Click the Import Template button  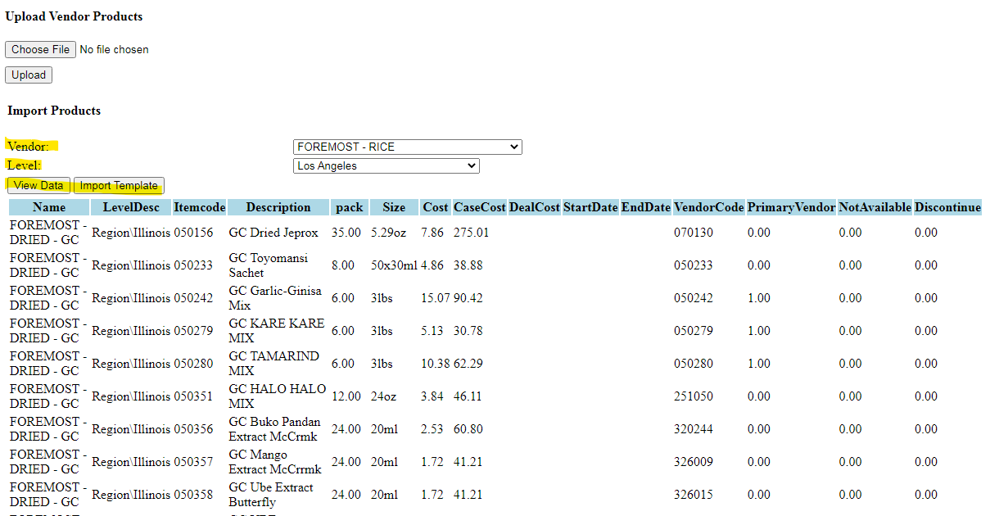119,186
